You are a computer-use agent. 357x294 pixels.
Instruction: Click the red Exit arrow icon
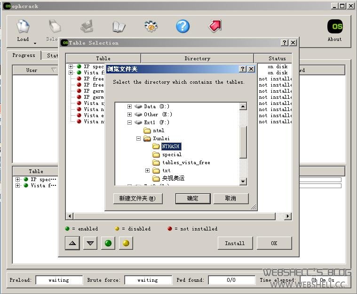[214, 26]
